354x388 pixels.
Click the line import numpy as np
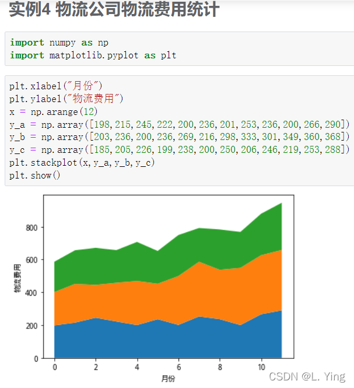[x=59, y=43]
